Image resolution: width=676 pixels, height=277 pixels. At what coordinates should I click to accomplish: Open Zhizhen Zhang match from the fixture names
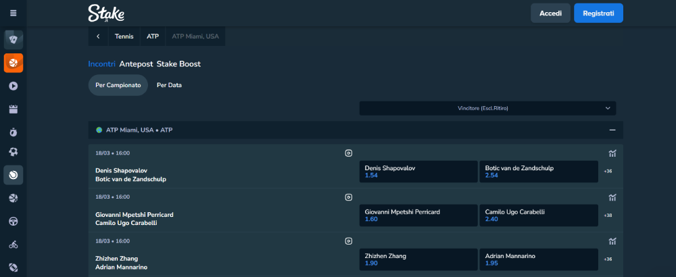pos(121,263)
